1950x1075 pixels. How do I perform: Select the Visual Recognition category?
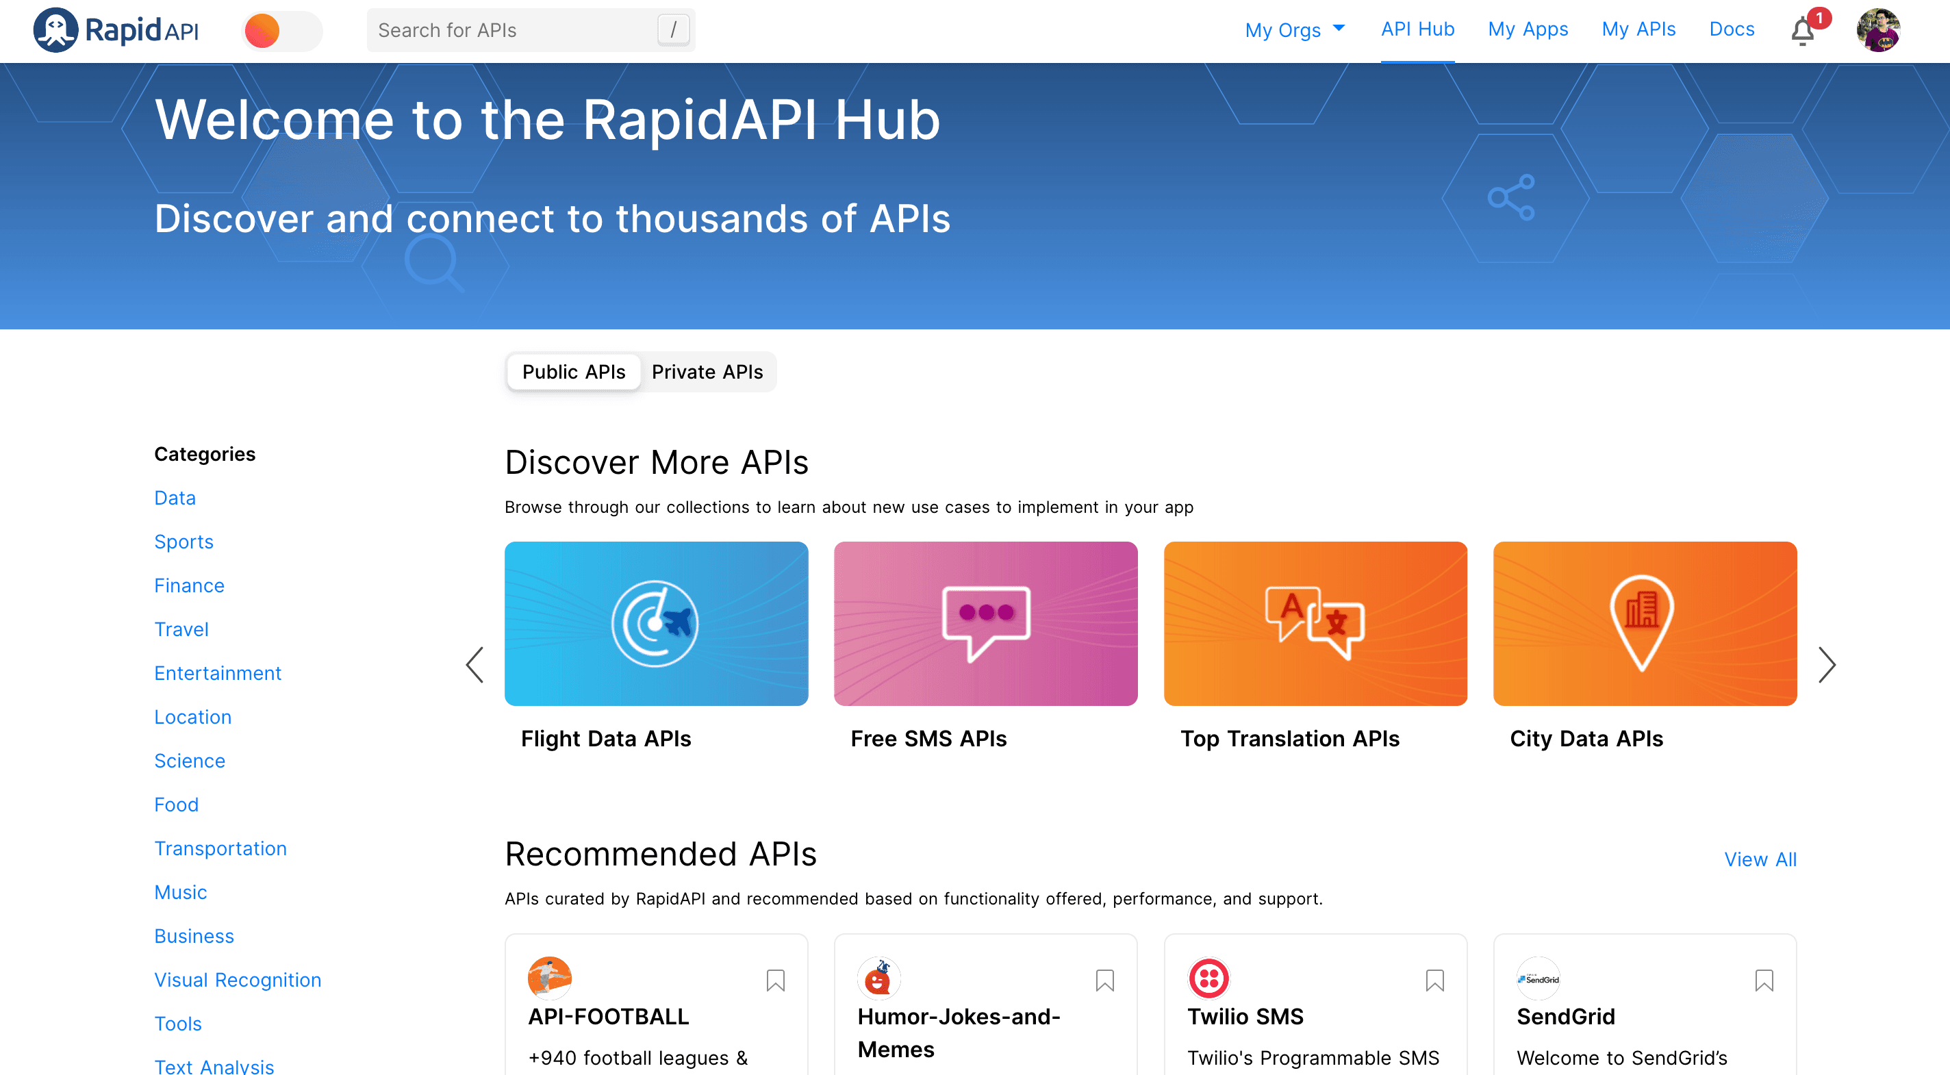point(238,981)
